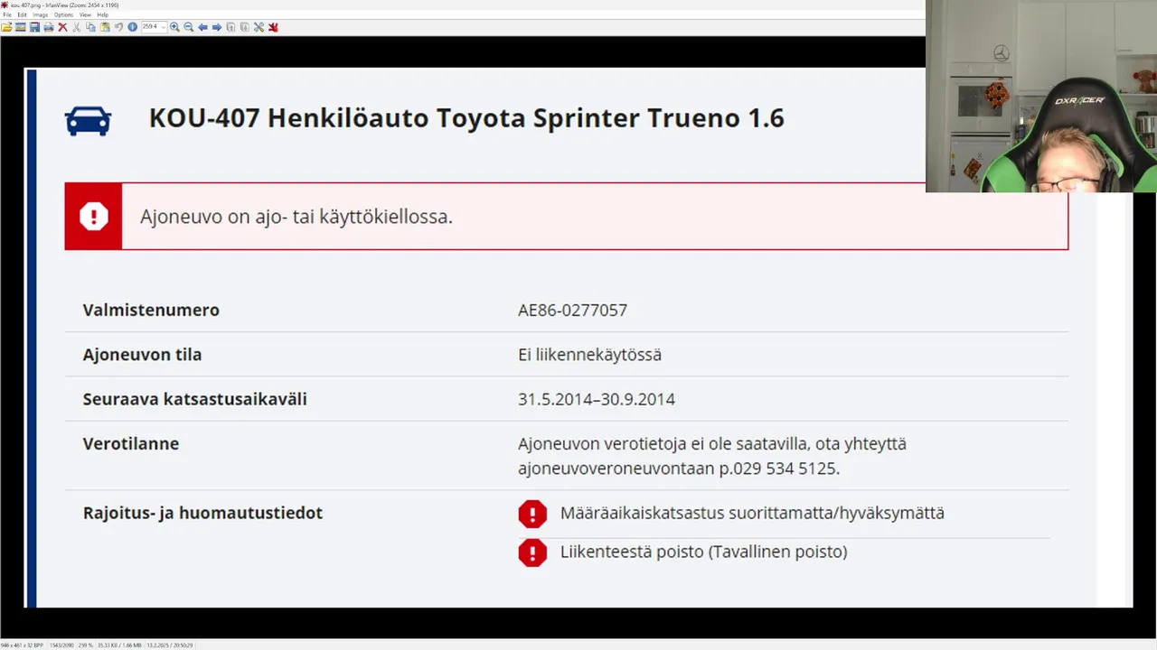Open the Help menu

(x=103, y=14)
